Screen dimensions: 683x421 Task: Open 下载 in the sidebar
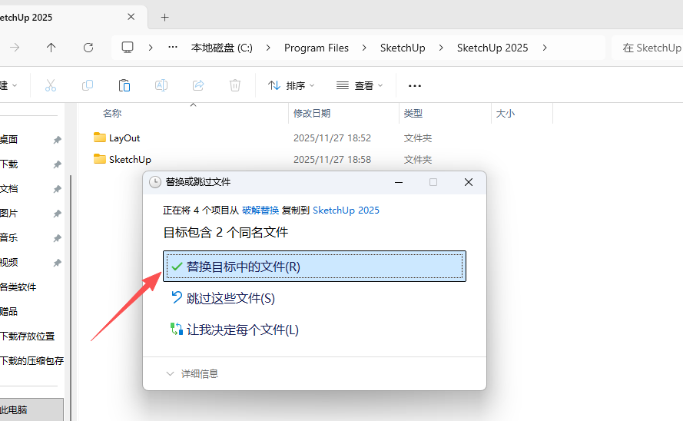[8, 164]
